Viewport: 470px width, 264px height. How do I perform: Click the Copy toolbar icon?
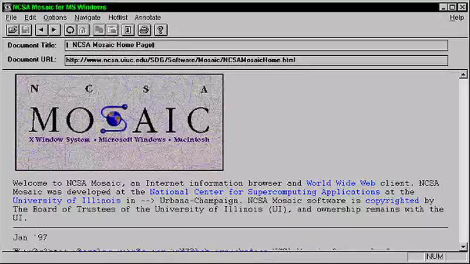click(x=99, y=30)
